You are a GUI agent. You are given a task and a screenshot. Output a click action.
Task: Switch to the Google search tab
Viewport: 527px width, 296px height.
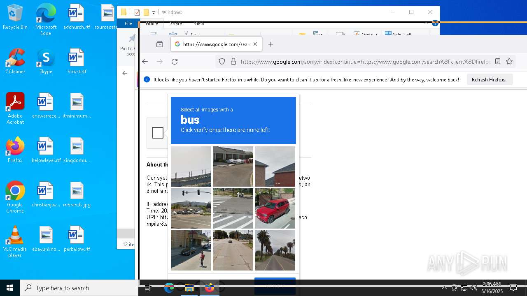pos(216,44)
